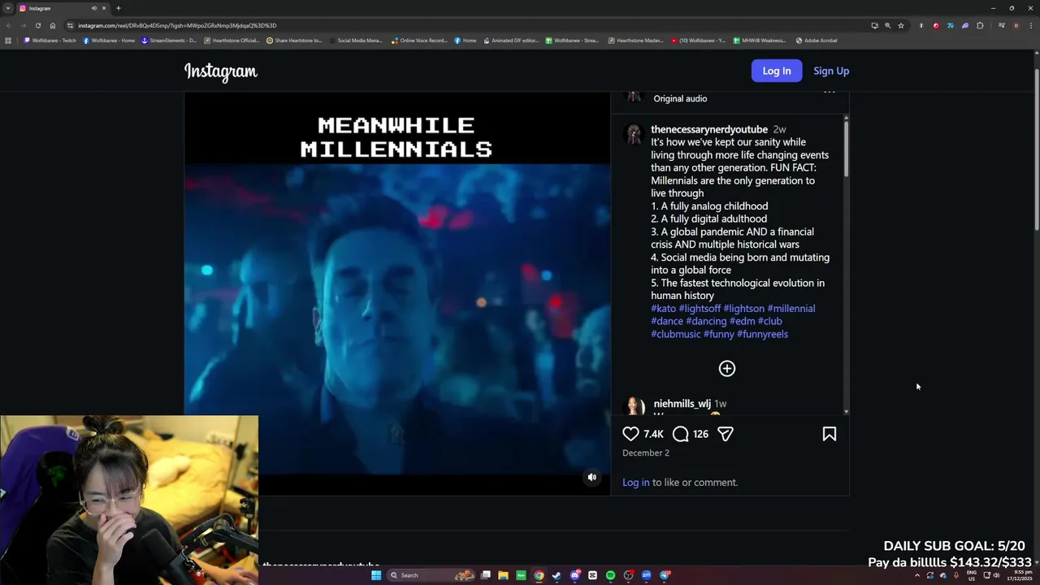Screen dimensions: 1040x585
Task: Click the 'Log in' to like or comment link
Action: 635,483
